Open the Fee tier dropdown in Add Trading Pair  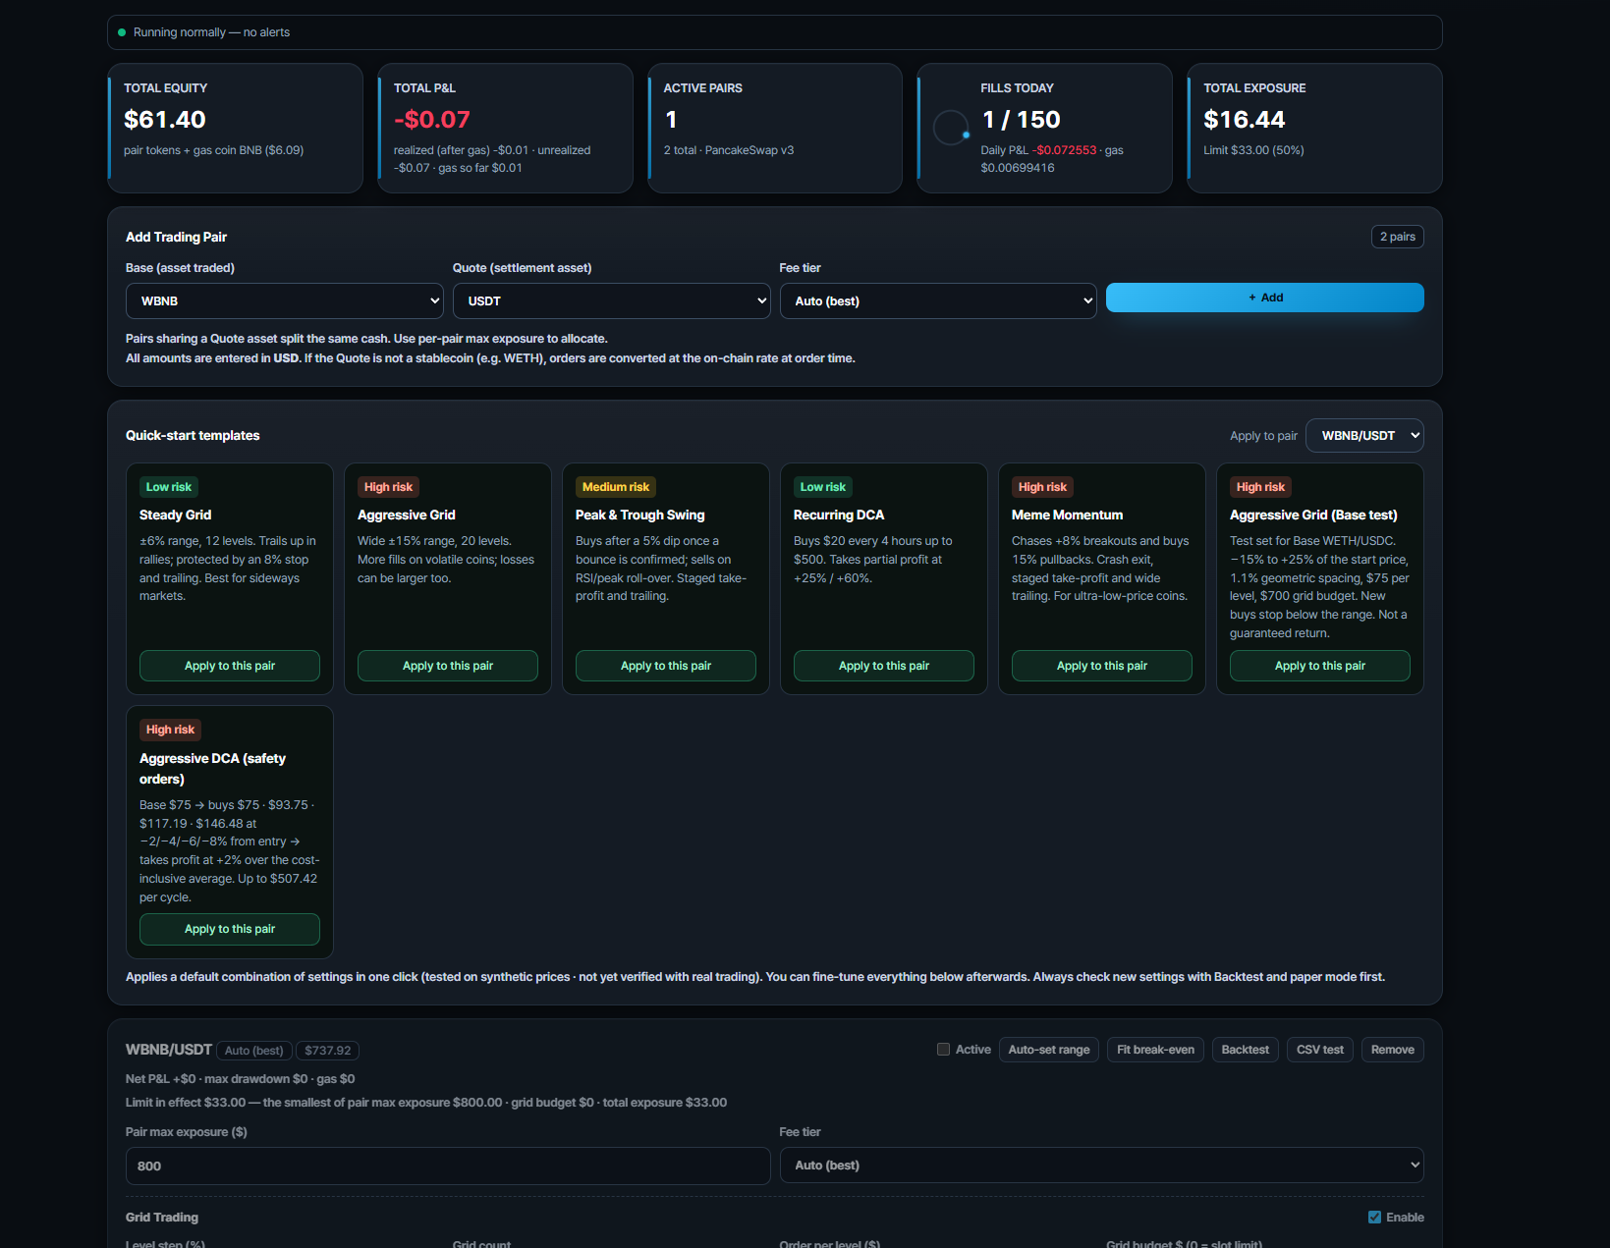tap(938, 301)
